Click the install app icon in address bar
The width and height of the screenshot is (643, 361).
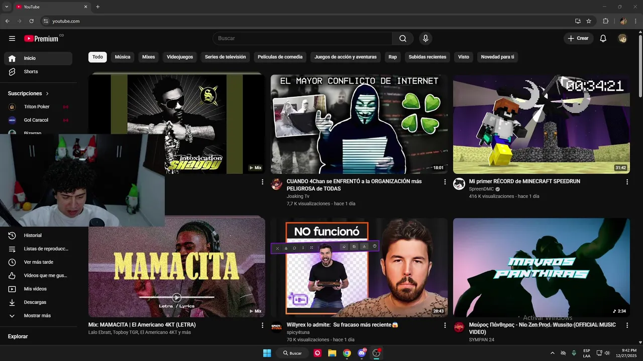578,21
